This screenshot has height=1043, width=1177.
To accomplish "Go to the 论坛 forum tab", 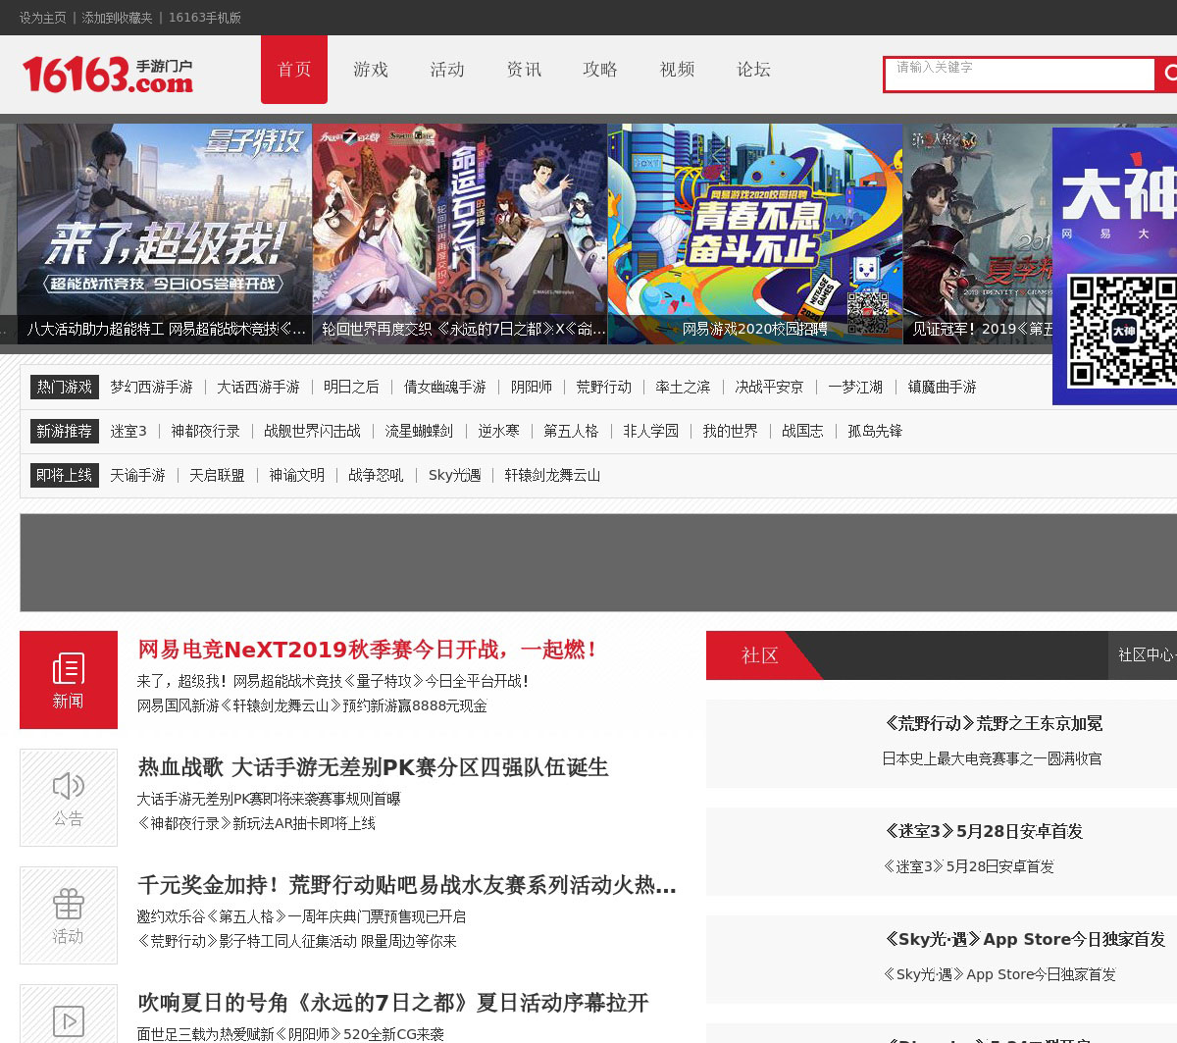I will click(753, 70).
